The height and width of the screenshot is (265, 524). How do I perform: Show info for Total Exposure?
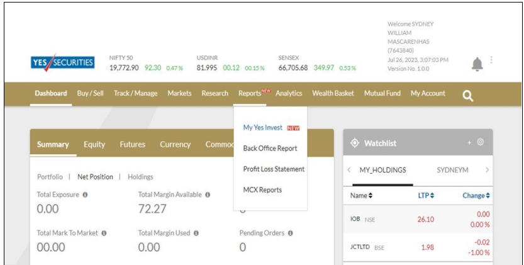pos(85,195)
